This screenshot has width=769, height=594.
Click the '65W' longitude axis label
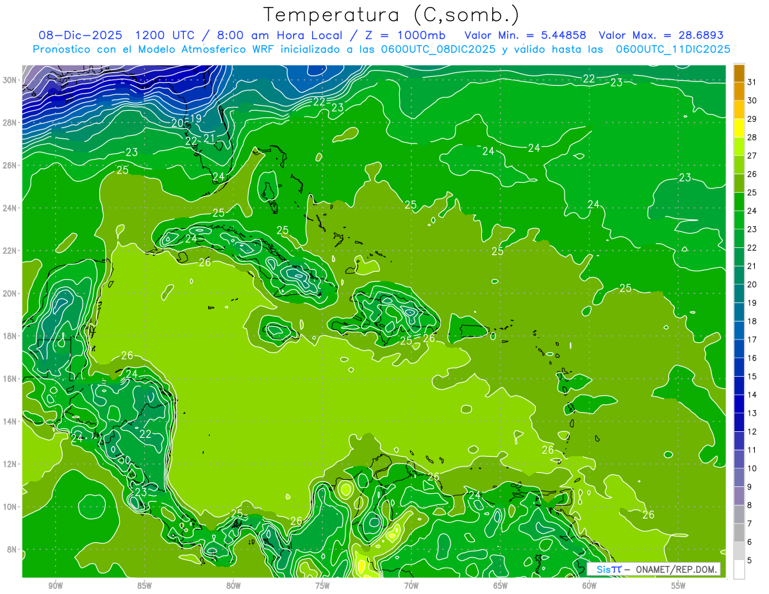click(x=500, y=586)
